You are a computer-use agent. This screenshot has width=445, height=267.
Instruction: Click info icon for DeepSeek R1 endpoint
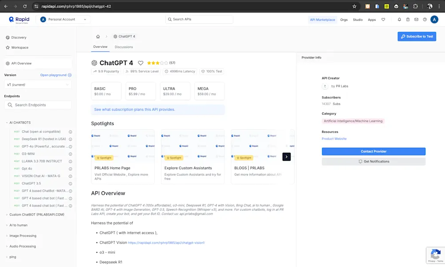[71, 139]
